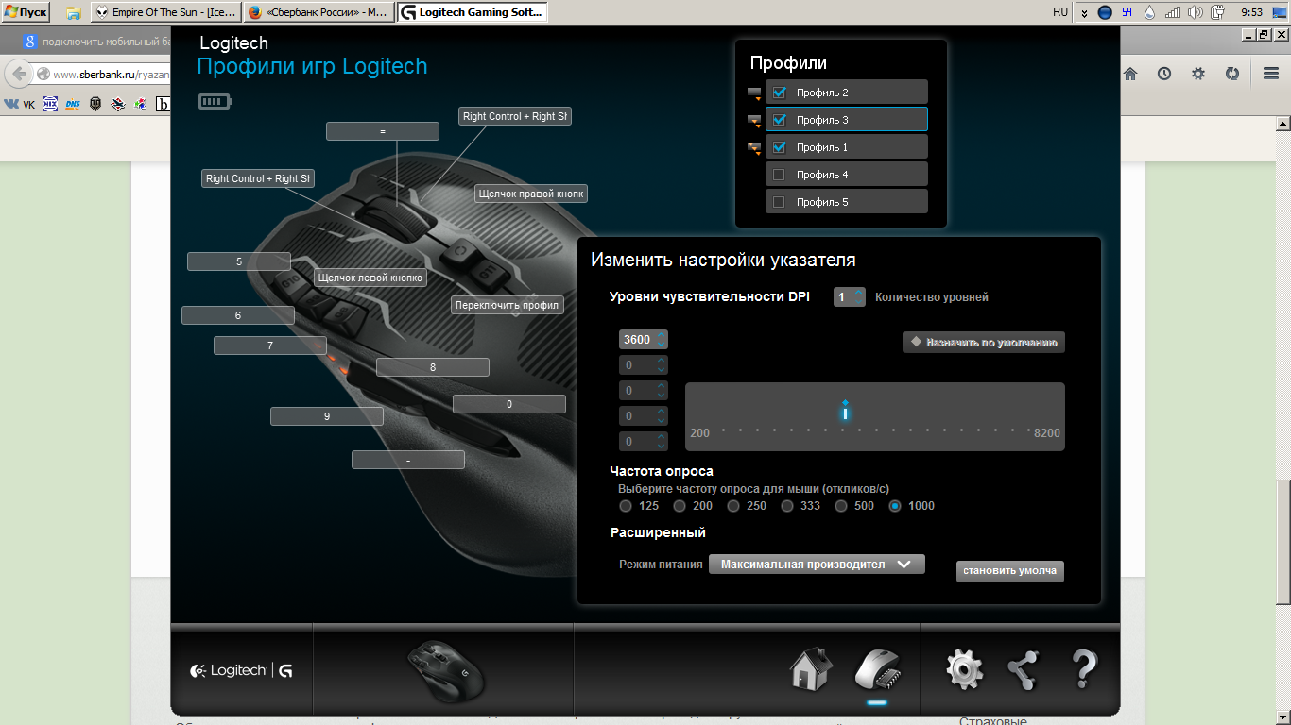
Task: Click the Щелчок правой кнопк button label
Action: 531,194
